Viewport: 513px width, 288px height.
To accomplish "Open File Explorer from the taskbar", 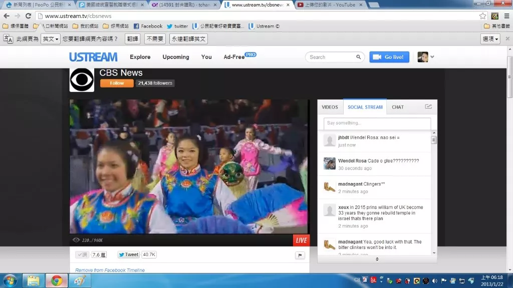I will 33,281.
